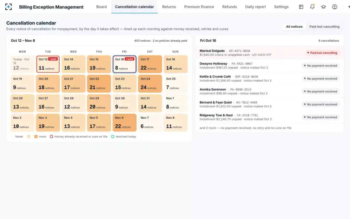Open the Marisol Delgado cancellation row
The image size is (350, 219).
tap(269, 53)
